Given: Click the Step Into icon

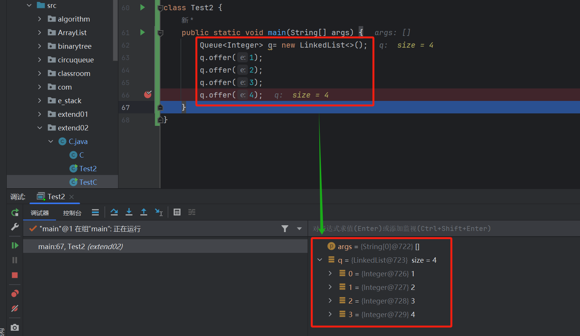Looking at the screenshot, I should click(x=129, y=212).
